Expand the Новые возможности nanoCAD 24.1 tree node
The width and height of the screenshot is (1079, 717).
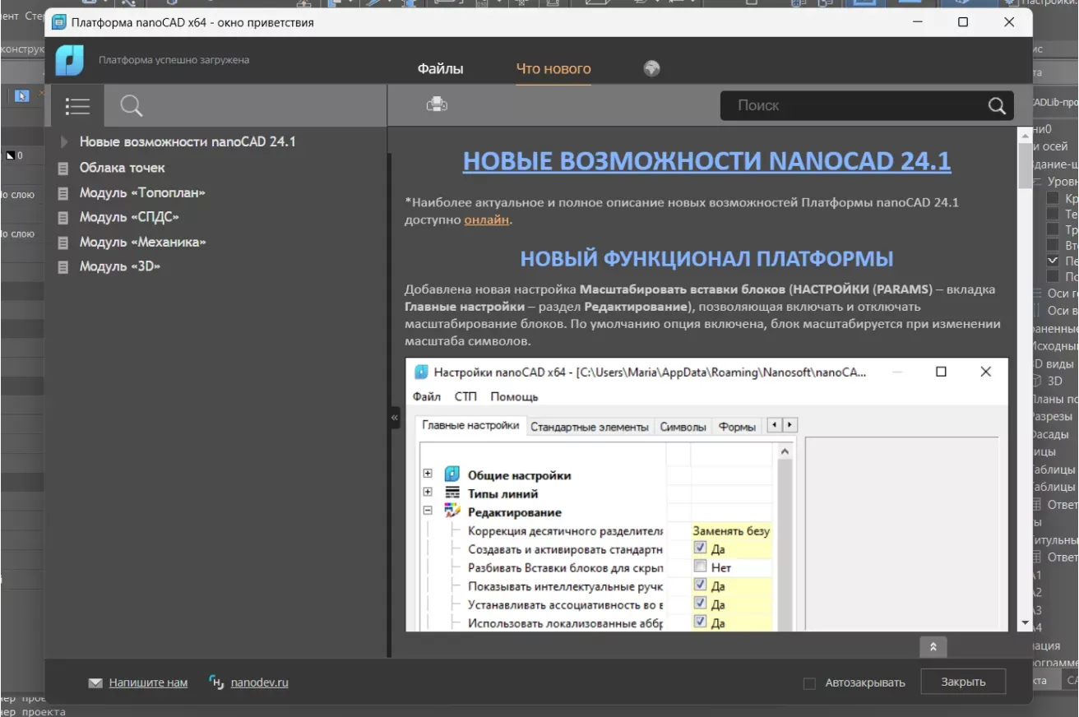(63, 141)
